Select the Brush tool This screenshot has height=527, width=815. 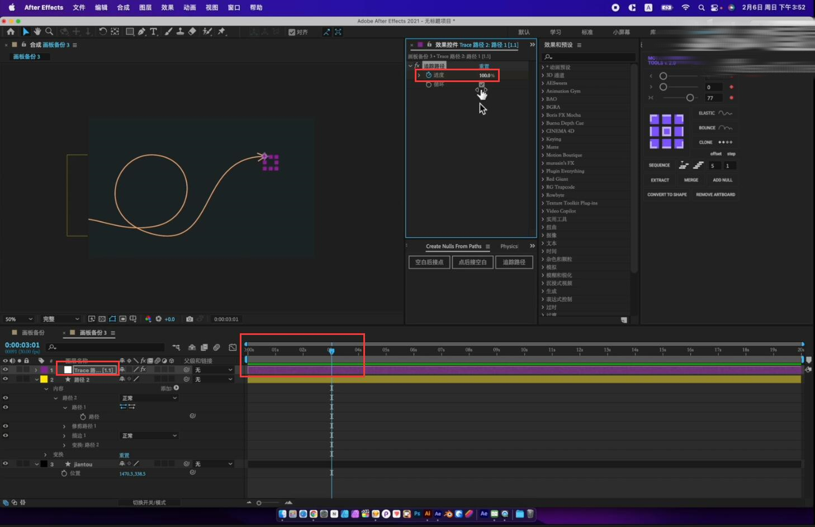pyautogui.click(x=168, y=32)
